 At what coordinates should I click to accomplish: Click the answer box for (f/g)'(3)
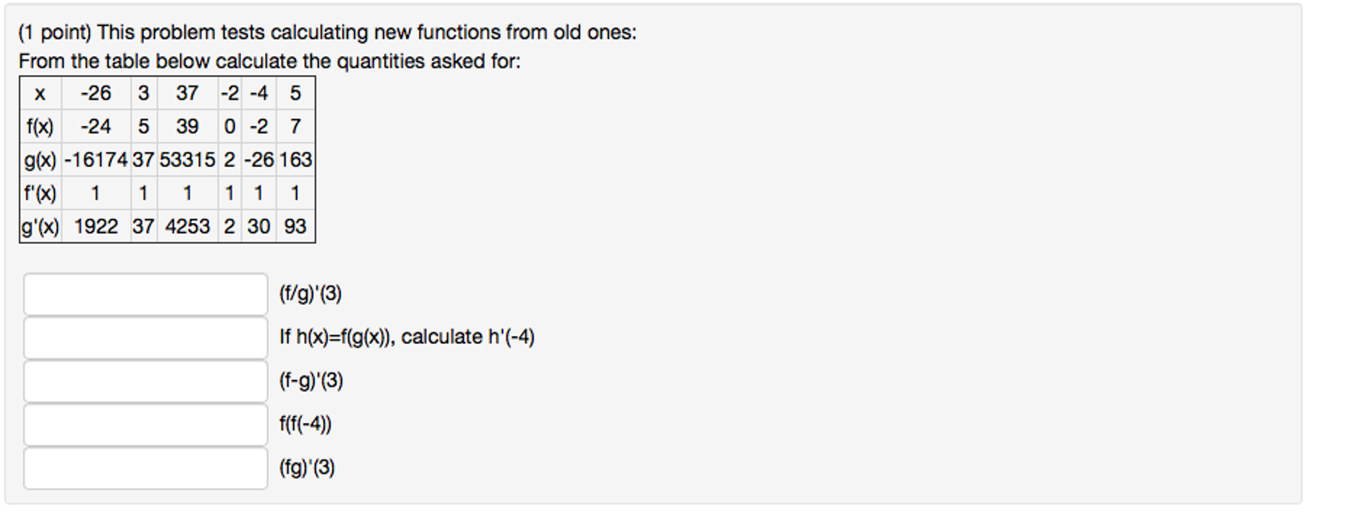coord(145,295)
